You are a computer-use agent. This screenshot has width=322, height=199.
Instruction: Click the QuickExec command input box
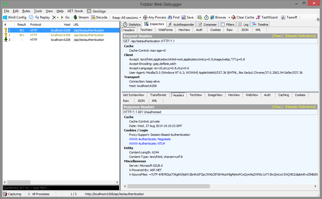[61, 188]
